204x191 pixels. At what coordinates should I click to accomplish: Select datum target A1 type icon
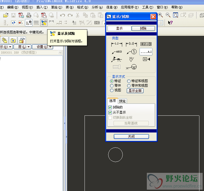(131, 67)
